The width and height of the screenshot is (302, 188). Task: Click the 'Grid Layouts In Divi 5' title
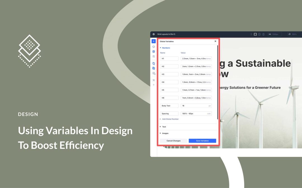166,34
